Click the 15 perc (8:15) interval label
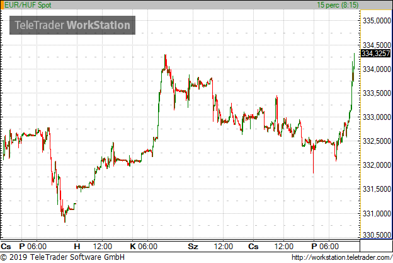Image resolution: width=393 pixels, height=263 pixels. [x=338, y=5]
